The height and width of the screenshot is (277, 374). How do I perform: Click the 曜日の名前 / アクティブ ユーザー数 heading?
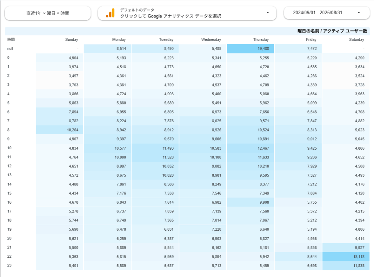point(332,31)
